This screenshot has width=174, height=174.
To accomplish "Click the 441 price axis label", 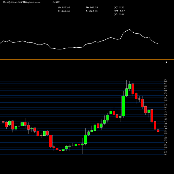I will click(166, 117).
